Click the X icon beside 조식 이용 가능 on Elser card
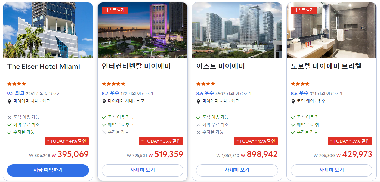This screenshot has width=380, height=182. pyautogui.click(x=10, y=117)
